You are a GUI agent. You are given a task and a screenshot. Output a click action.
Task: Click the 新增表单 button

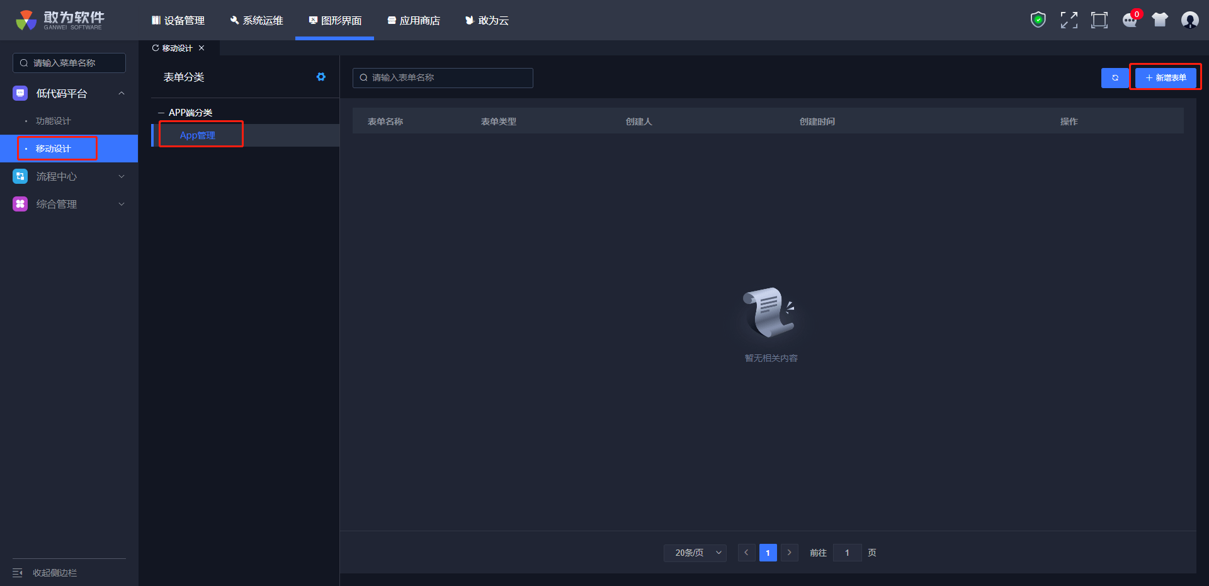click(x=1166, y=78)
